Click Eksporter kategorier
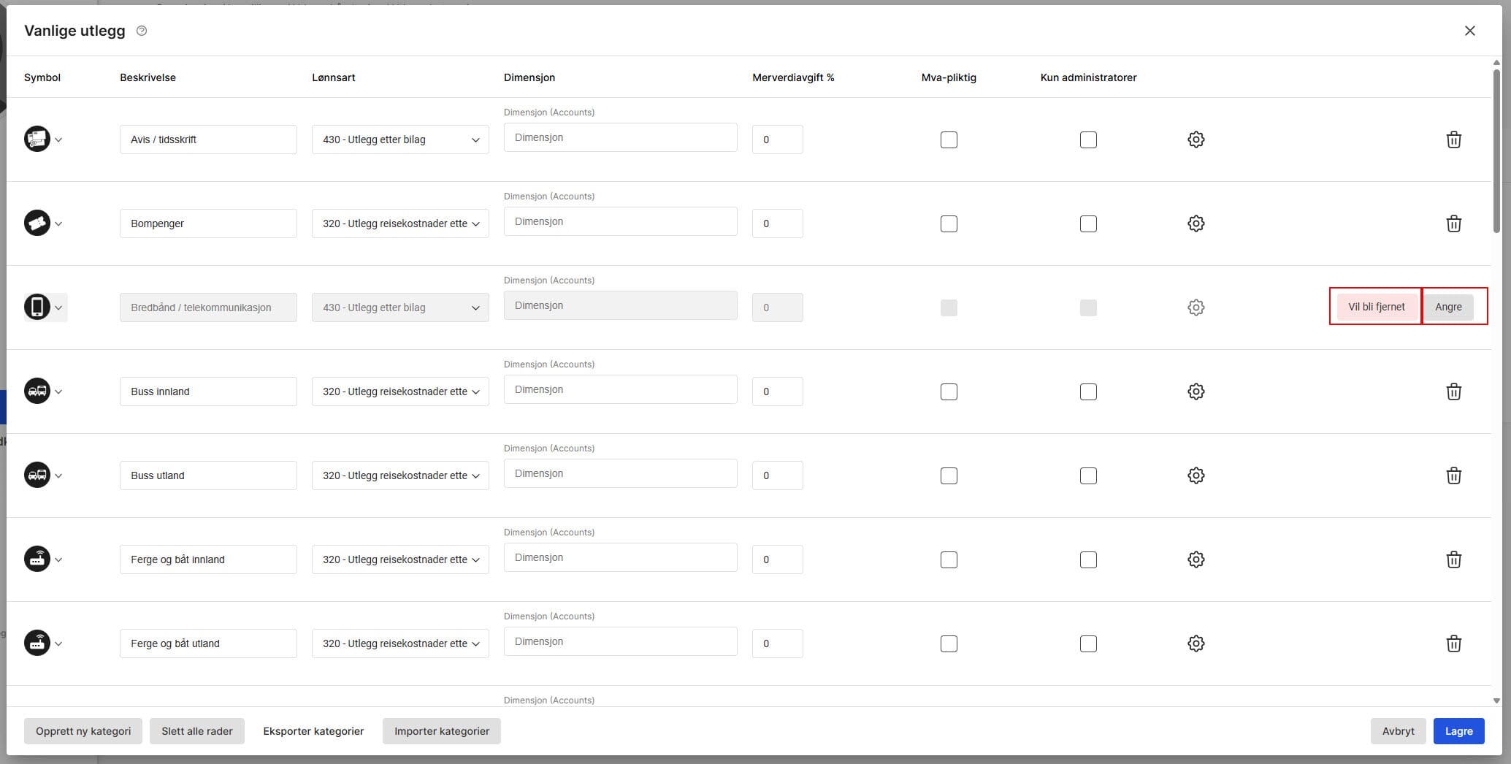Viewport: 1511px width, 764px height. point(313,731)
